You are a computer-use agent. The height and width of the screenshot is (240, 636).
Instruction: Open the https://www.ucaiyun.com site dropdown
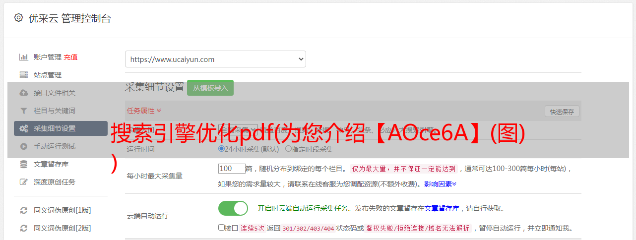pos(215,59)
